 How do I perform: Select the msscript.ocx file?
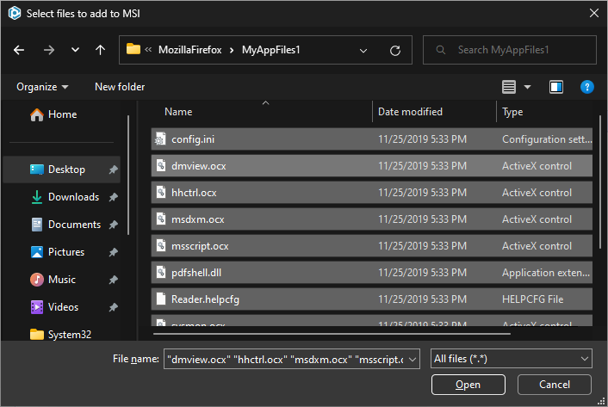pyautogui.click(x=371, y=246)
